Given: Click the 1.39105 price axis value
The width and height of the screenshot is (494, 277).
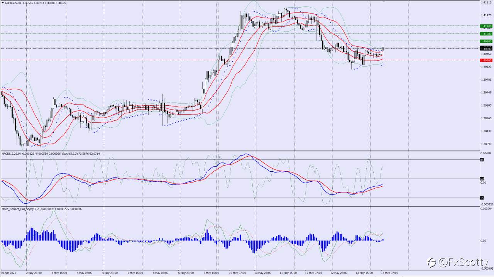Looking at the screenshot, I should (x=486, y=105).
